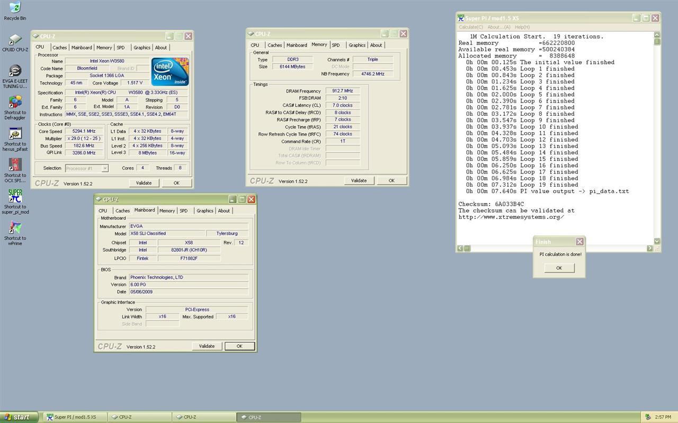Click Validate in Memory CPU-Z window
This screenshot has height=423, width=678.
(359, 181)
